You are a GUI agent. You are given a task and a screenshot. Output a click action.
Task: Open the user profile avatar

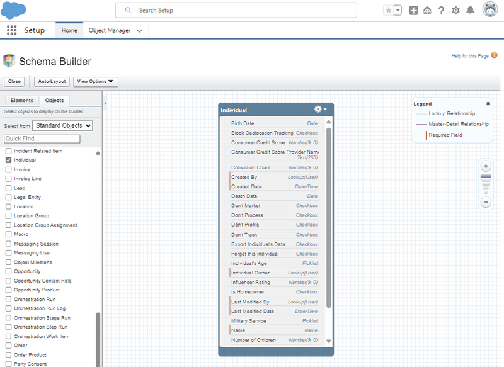point(490,9)
